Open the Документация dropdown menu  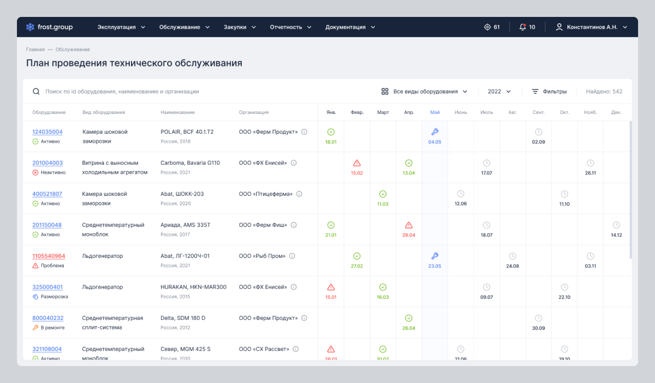(x=350, y=27)
